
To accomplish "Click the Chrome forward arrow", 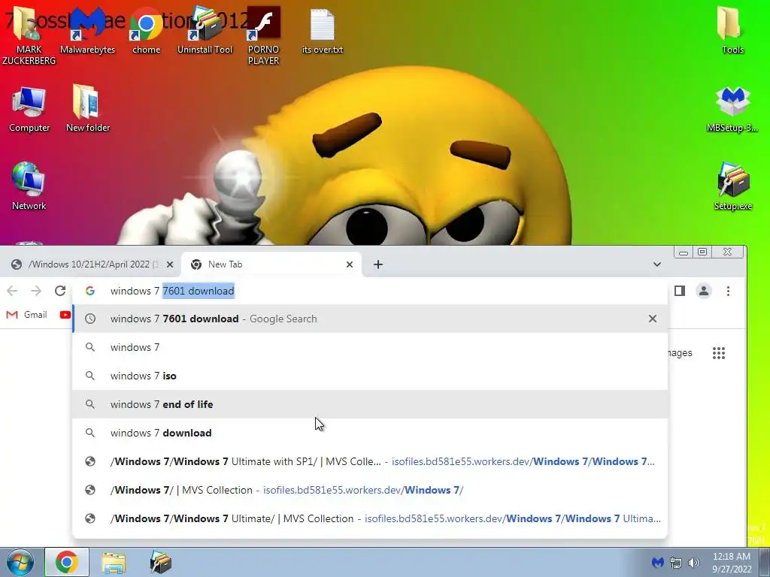I will (x=36, y=291).
